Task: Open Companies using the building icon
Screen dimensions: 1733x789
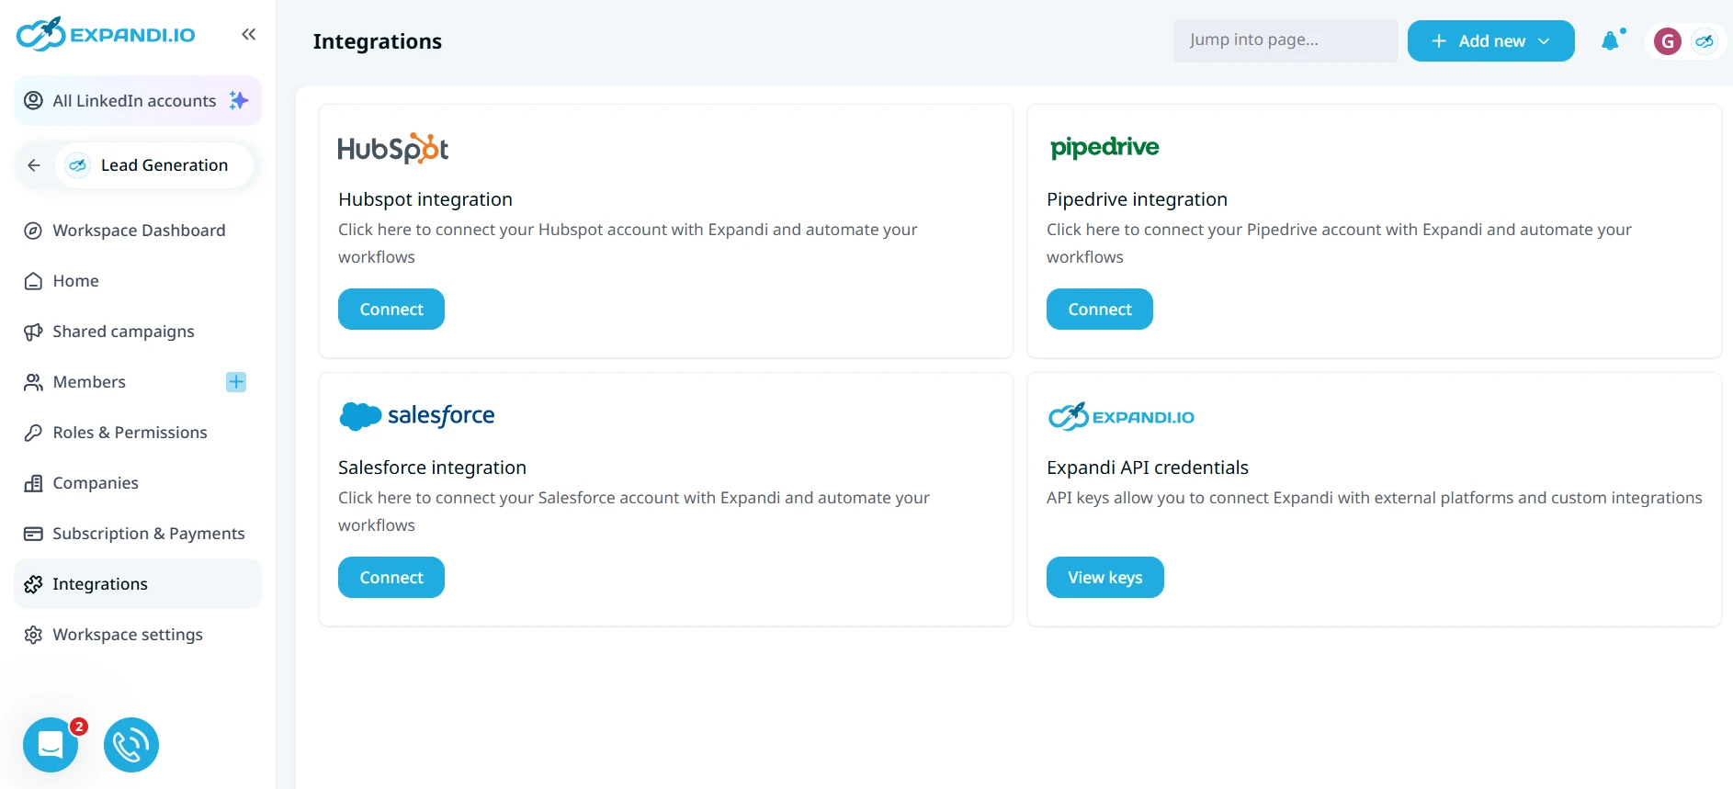Action: (33, 483)
